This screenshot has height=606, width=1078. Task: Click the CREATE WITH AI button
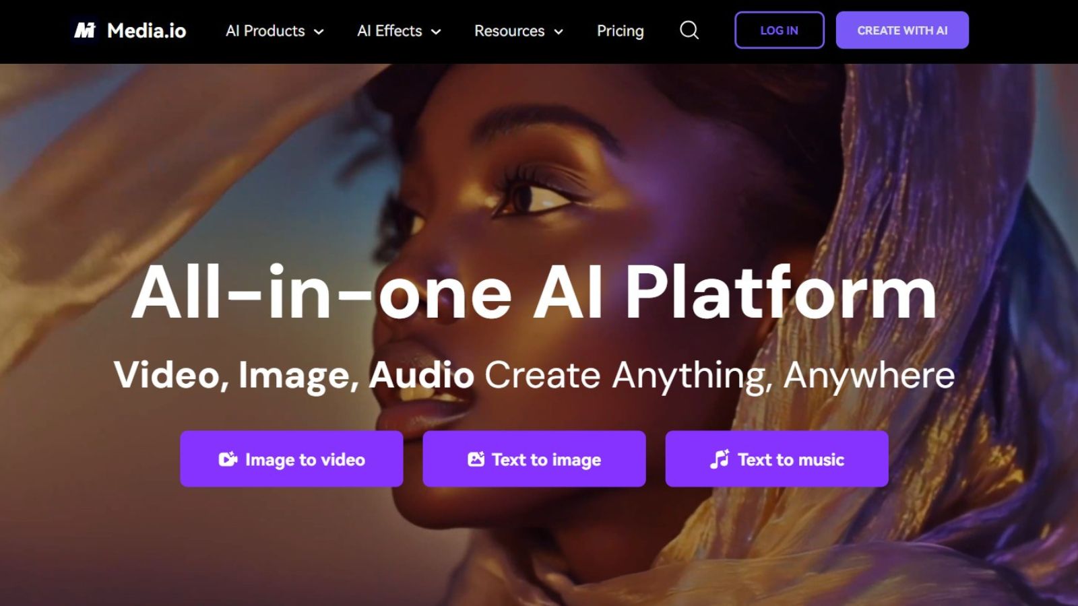(902, 30)
